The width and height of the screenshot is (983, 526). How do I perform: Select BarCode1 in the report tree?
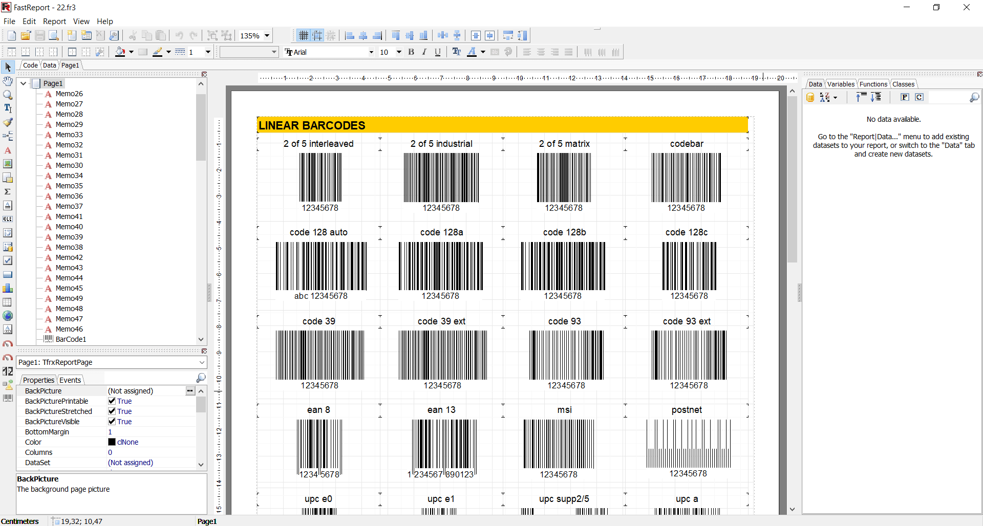(x=70, y=339)
